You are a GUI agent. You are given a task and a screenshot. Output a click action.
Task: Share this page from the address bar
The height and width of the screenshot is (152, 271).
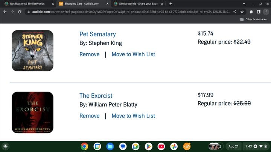pos(234,12)
